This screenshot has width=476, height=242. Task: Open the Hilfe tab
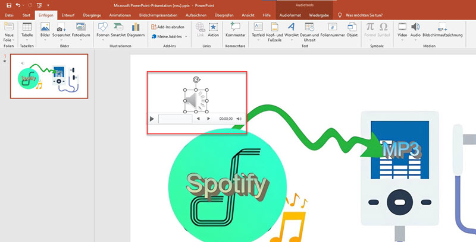tap(267, 15)
